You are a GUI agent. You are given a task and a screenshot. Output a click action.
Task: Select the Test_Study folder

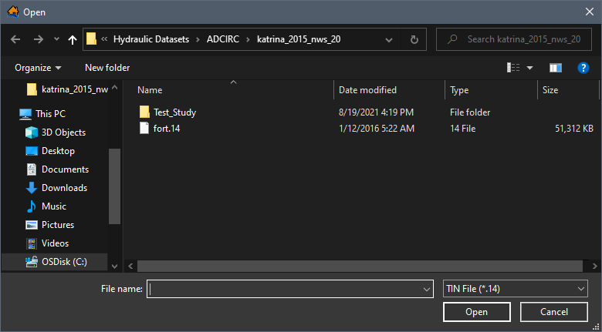point(174,112)
